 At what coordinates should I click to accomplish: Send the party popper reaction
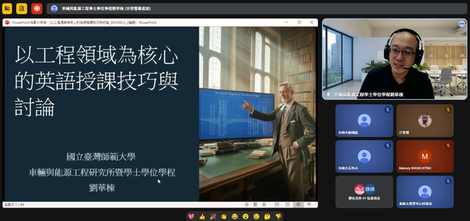coord(213,216)
